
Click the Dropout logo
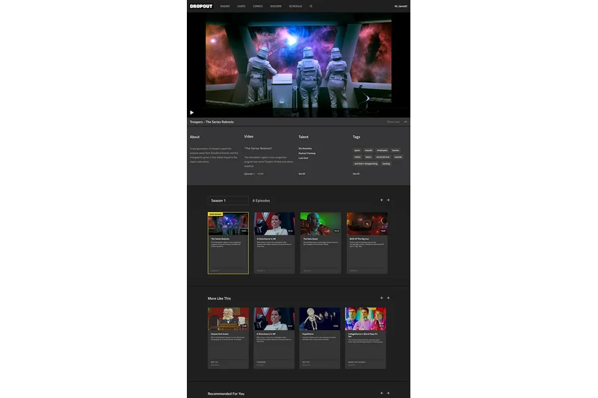point(200,6)
